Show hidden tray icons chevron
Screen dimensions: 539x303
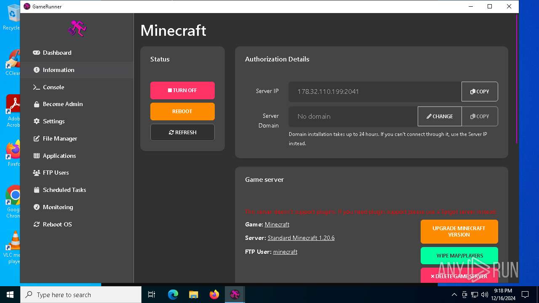(454, 295)
